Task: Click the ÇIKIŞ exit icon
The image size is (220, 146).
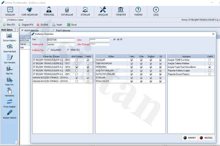Action: [x=156, y=11]
